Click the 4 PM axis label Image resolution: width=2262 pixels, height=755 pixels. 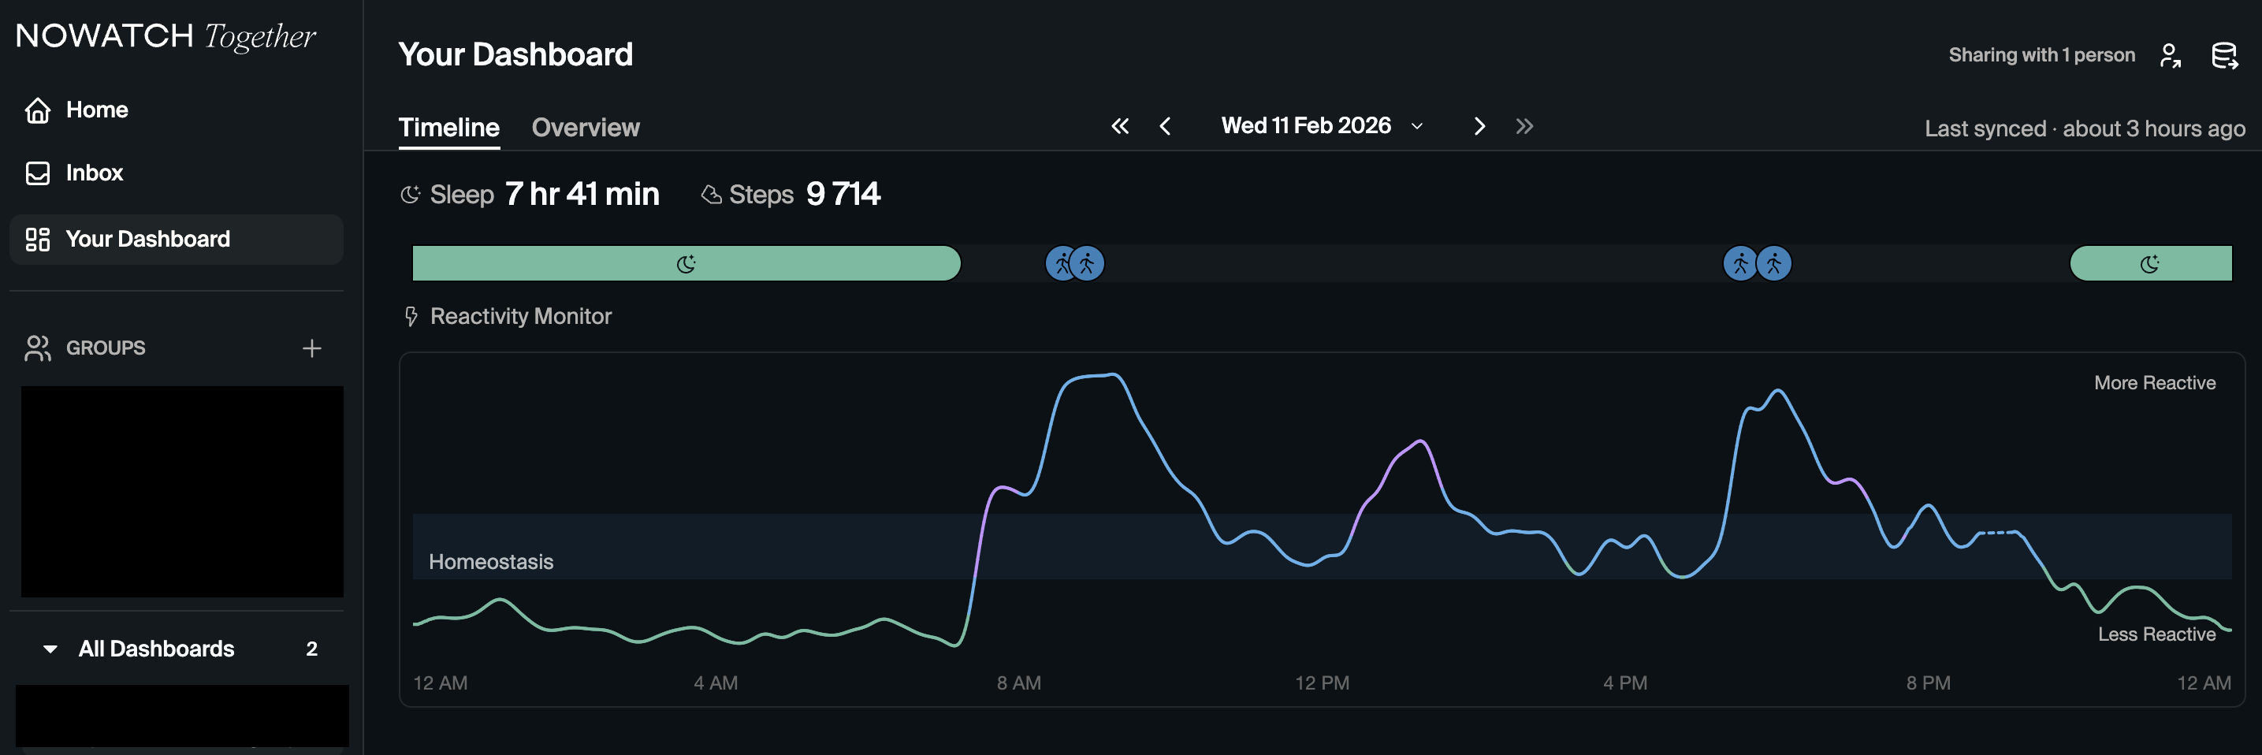point(1624,683)
